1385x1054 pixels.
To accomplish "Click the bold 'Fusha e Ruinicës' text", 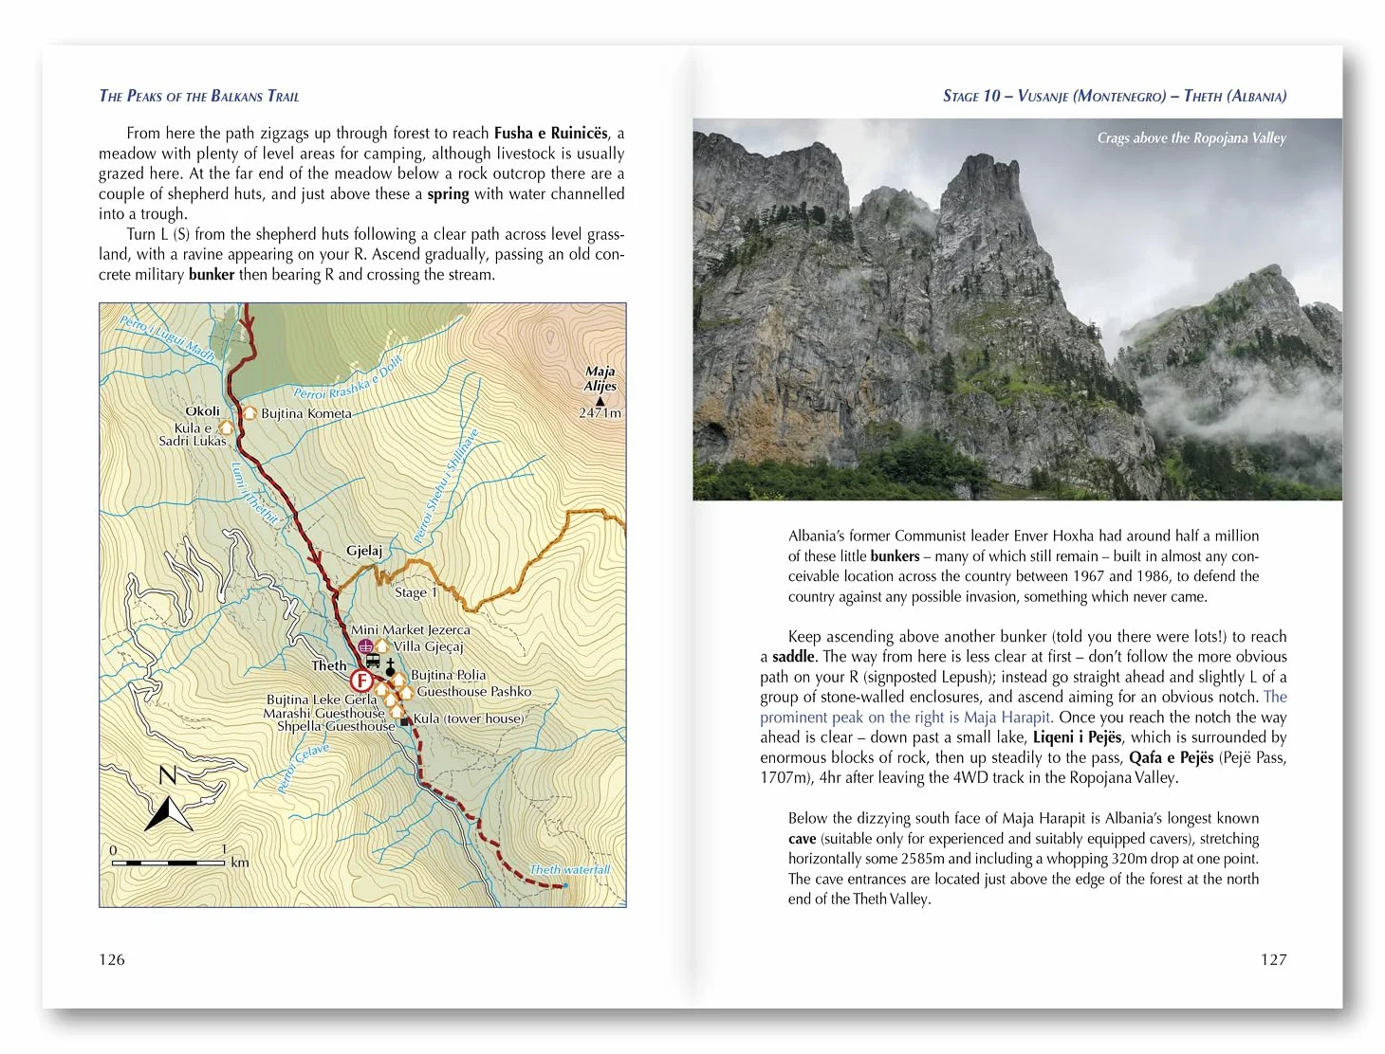I will point(551,133).
